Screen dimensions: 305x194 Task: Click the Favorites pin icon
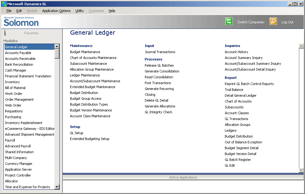click(5, 33)
